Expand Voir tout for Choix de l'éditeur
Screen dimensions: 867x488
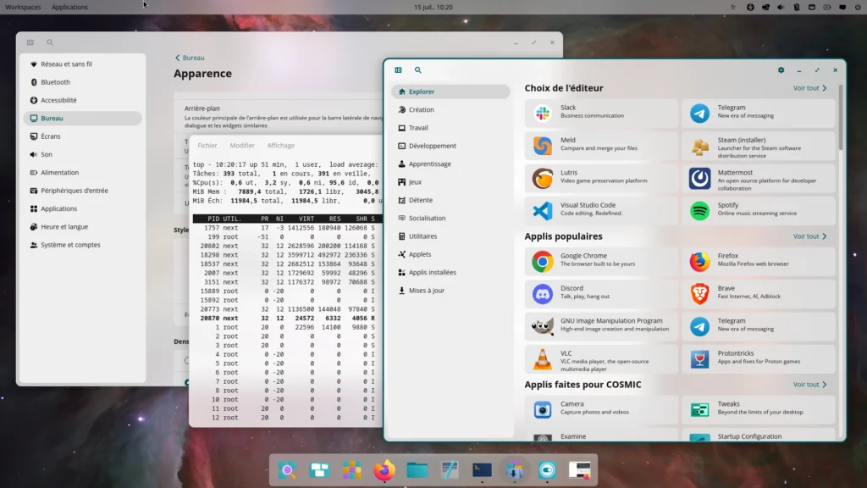(809, 88)
